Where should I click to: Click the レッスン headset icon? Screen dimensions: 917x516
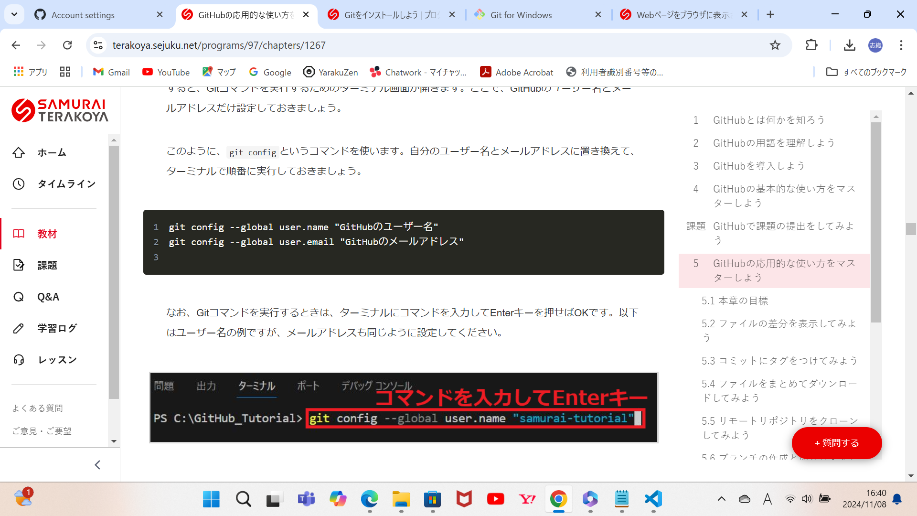point(19,360)
